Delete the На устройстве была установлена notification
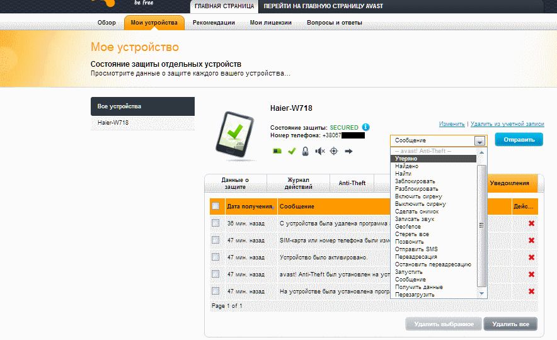557x340 pixels. click(x=531, y=292)
